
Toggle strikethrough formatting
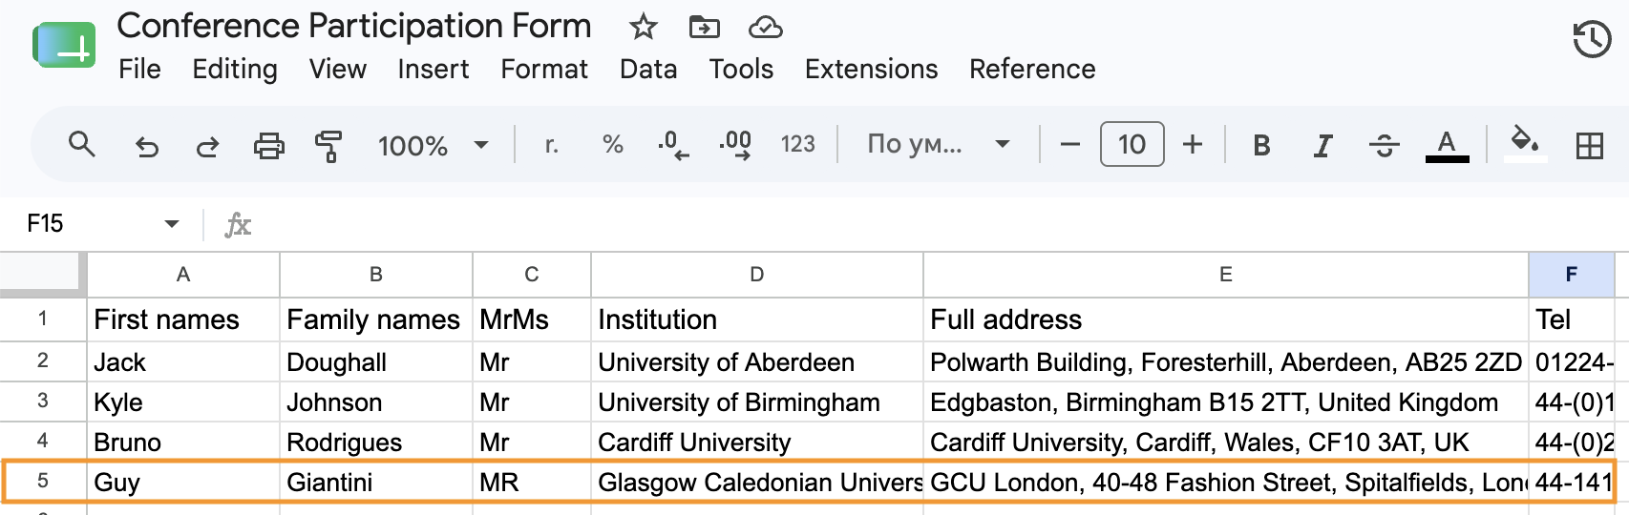[1384, 145]
